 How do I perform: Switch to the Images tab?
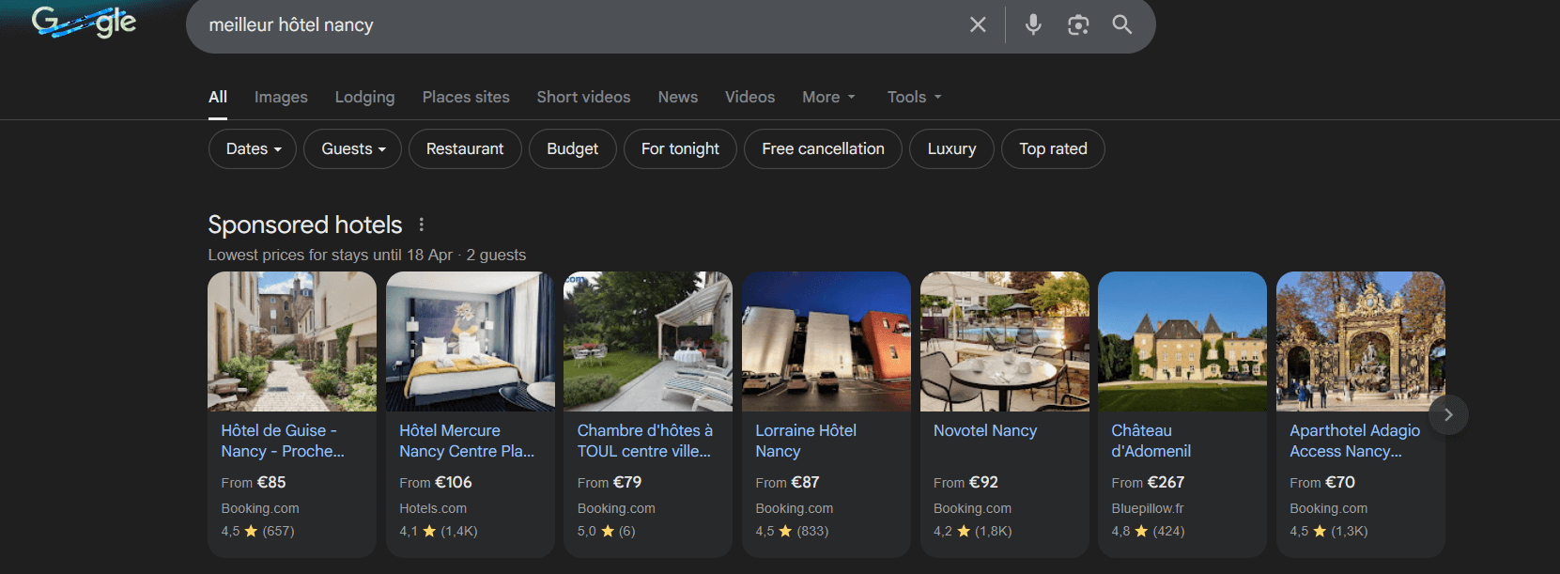[x=281, y=97]
